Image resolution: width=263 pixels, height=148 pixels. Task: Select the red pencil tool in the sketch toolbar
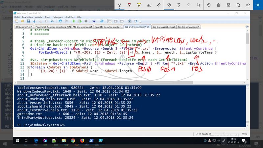(x=129, y=5)
